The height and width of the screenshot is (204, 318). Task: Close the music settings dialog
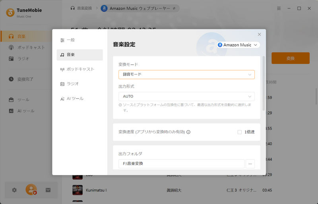click(259, 35)
